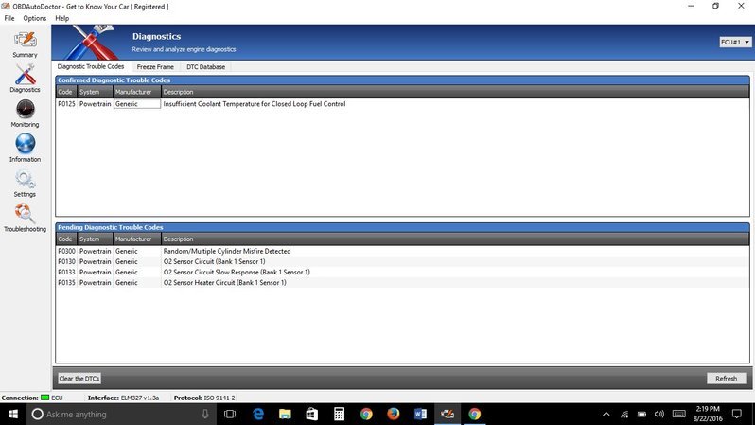The width and height of the screenshot is (755, 425).
Task: Click the green ECU connection indicator
Action: coord(44,398)
